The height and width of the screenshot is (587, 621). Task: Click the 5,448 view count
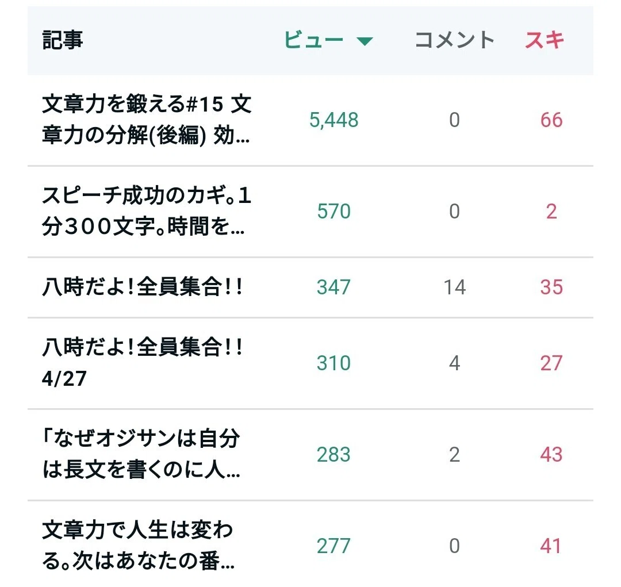333,120
